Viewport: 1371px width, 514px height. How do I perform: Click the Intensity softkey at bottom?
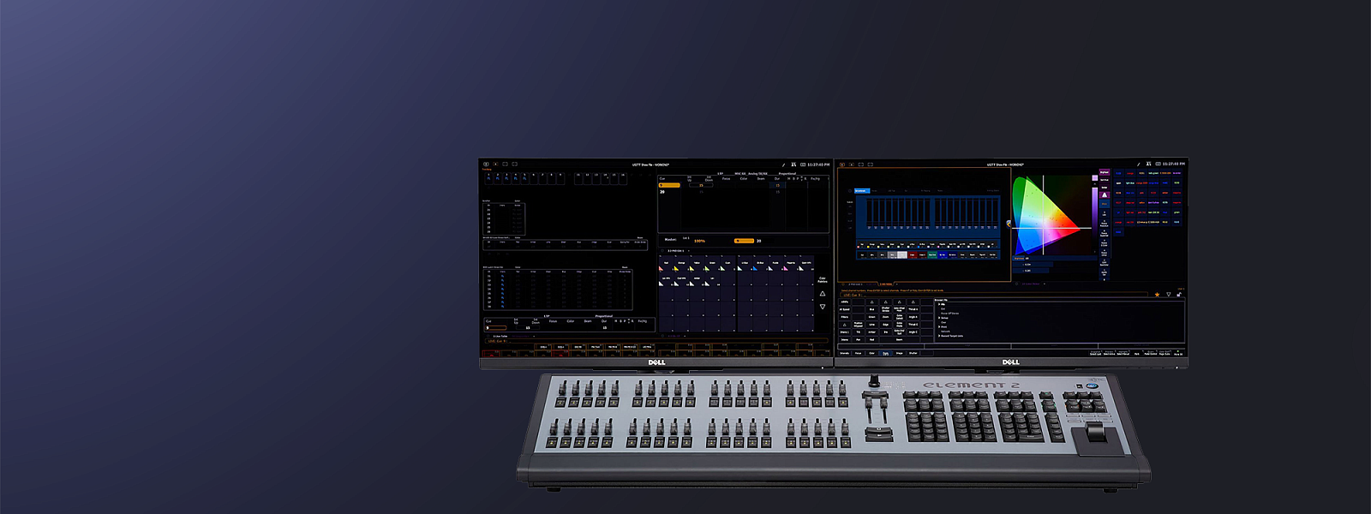[x=844, y=353]
